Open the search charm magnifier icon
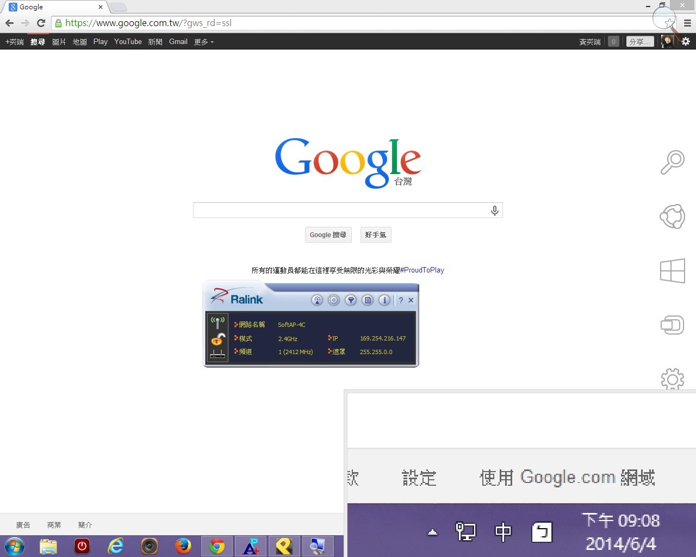This screenshot has width=696, height=557. 673,162
